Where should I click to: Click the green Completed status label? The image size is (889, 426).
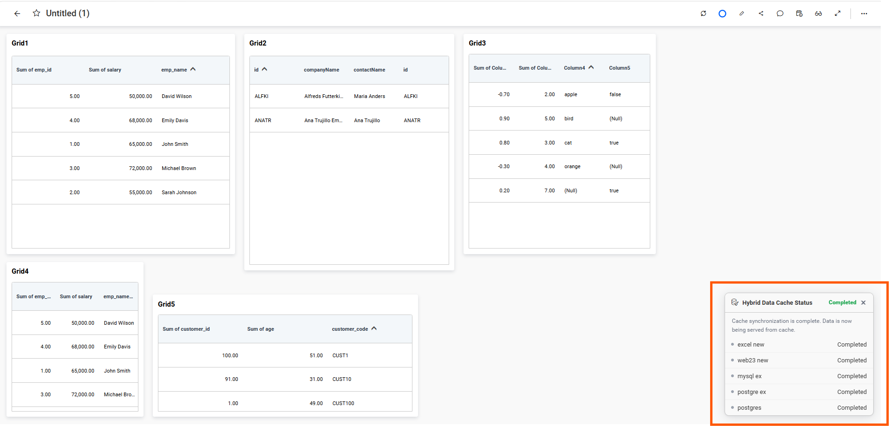coord(842,302)
